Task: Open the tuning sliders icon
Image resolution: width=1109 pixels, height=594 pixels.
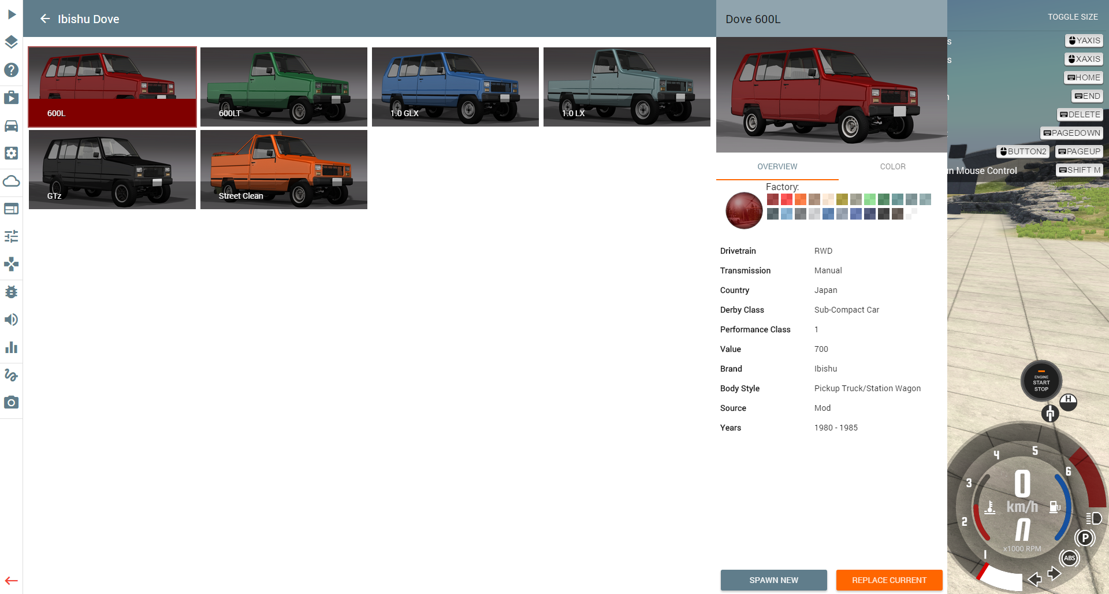Action: [12, 236]
